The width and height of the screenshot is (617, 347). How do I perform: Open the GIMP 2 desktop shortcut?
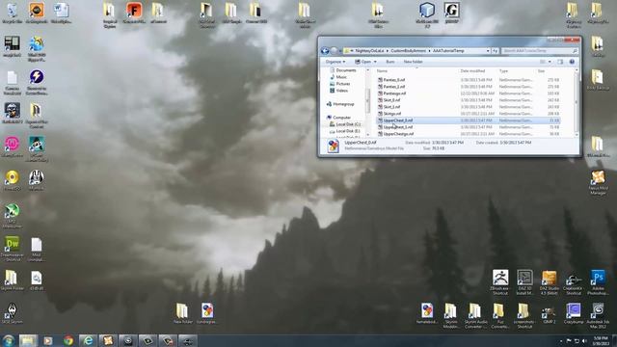click(549, 313)
